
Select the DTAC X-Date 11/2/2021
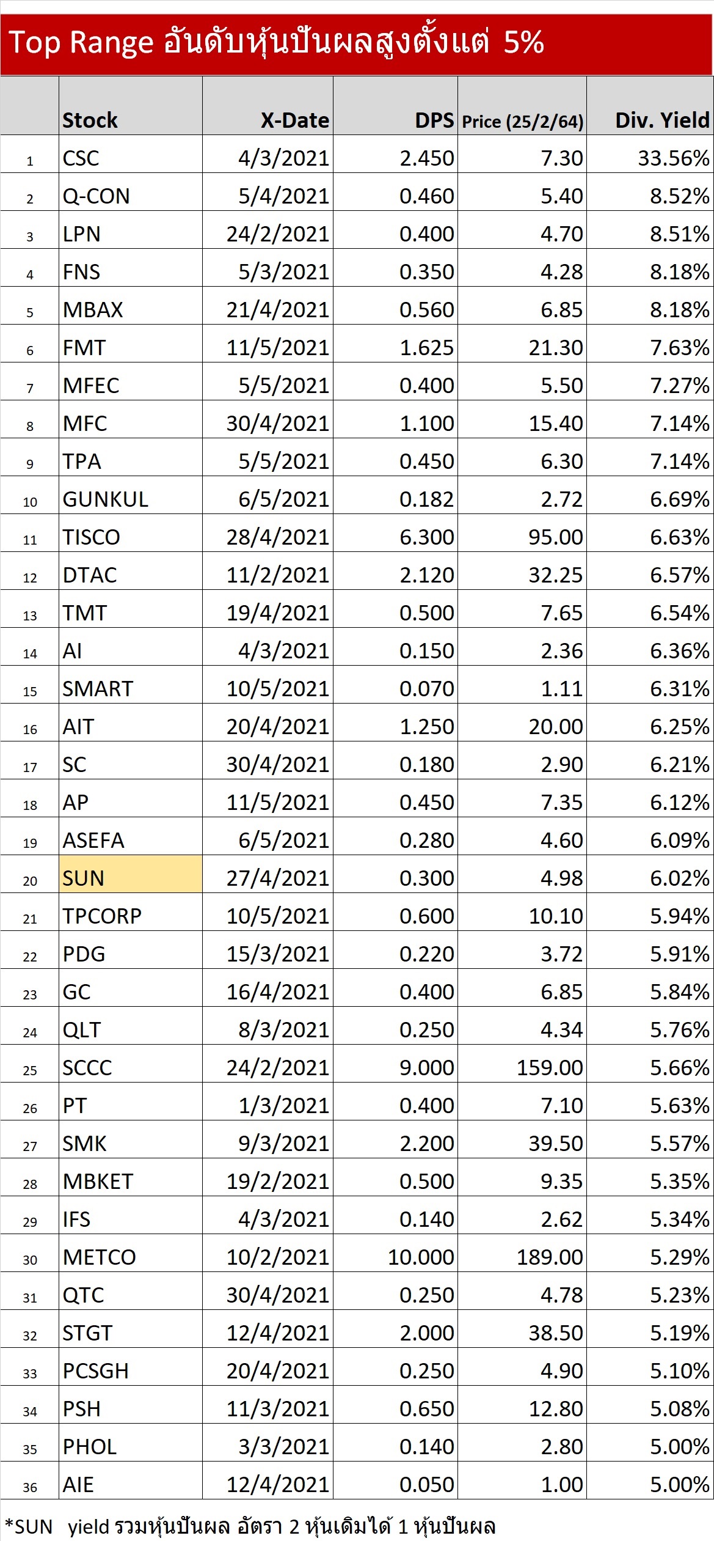coord(268,571)
